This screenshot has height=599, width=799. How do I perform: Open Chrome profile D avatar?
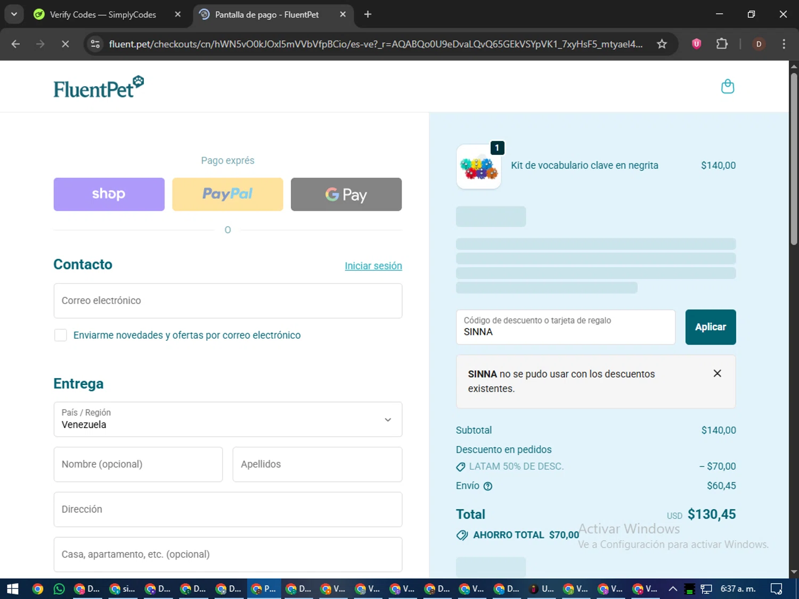[x=759, y=44]
